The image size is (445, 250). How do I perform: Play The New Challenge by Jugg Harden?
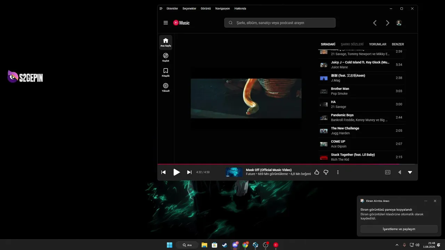click(362, 131)
